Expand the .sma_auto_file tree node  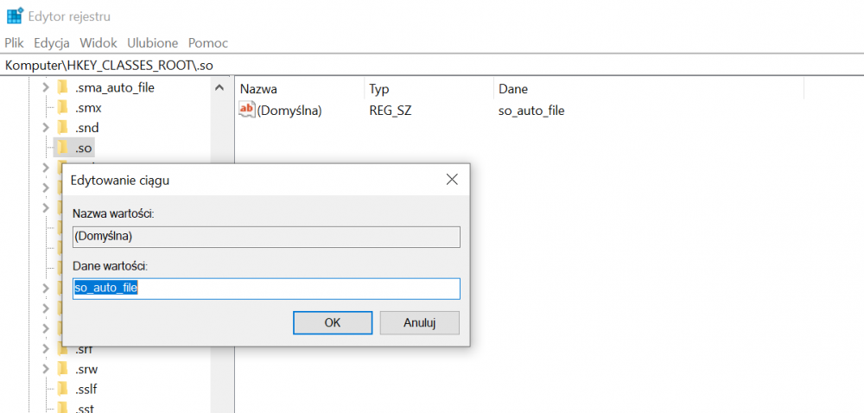click(46, 87)
